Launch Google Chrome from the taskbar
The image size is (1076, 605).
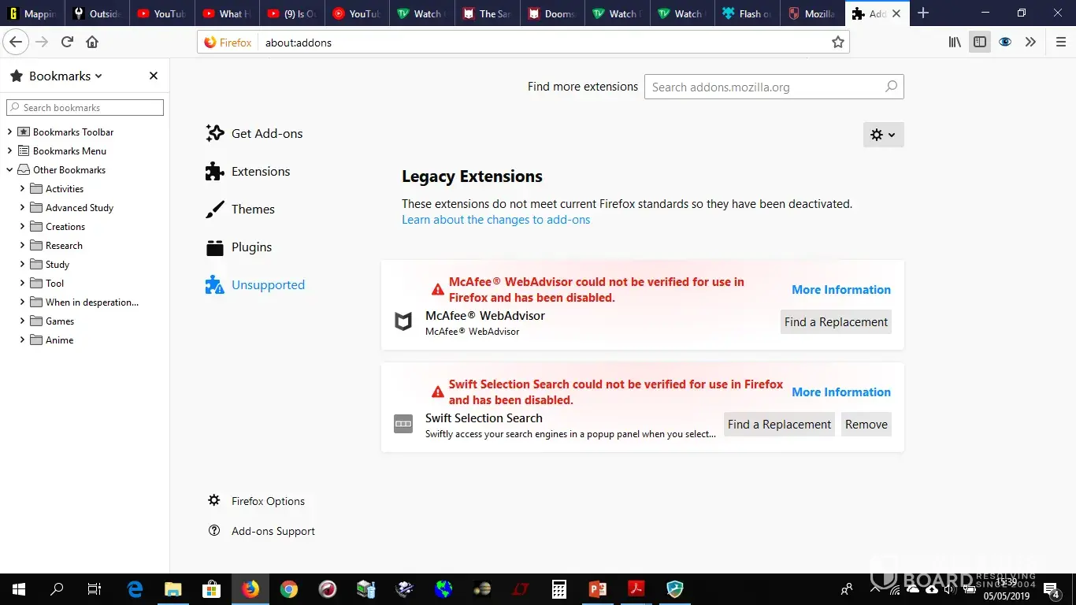(289, 589)
